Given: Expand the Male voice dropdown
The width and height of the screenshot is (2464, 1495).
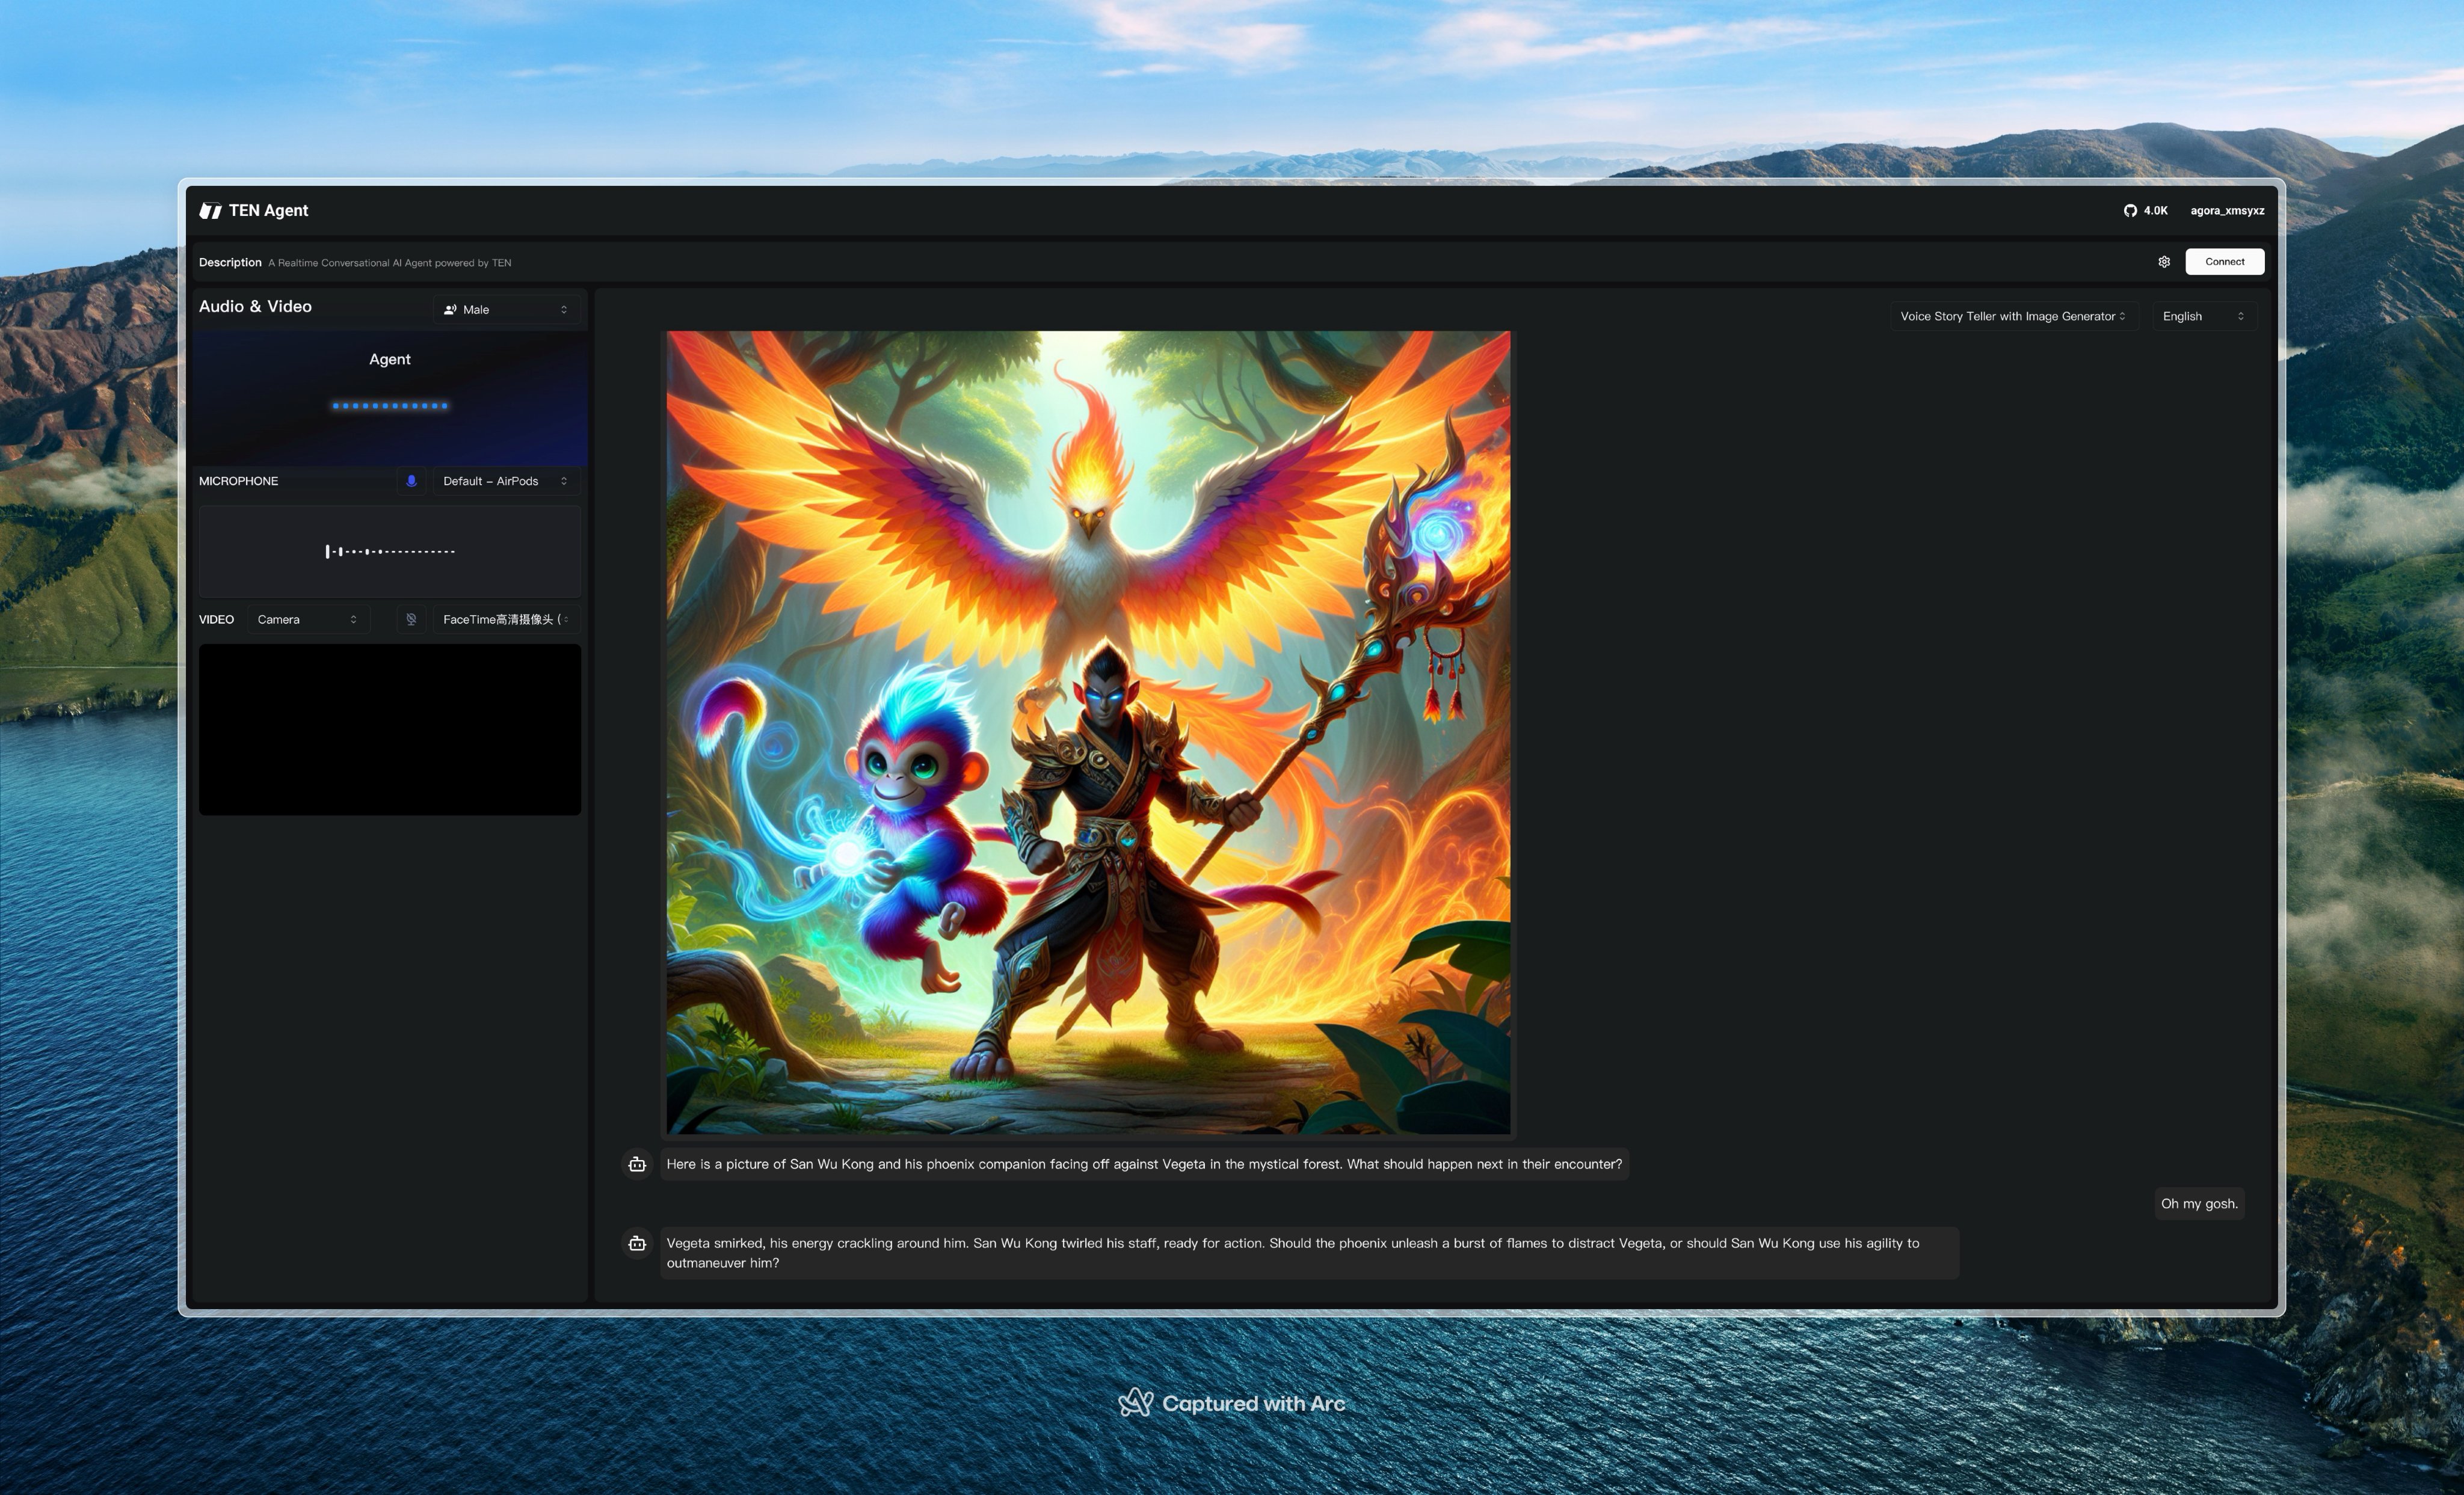Looking at the screenshot, I should click(507, 310).
